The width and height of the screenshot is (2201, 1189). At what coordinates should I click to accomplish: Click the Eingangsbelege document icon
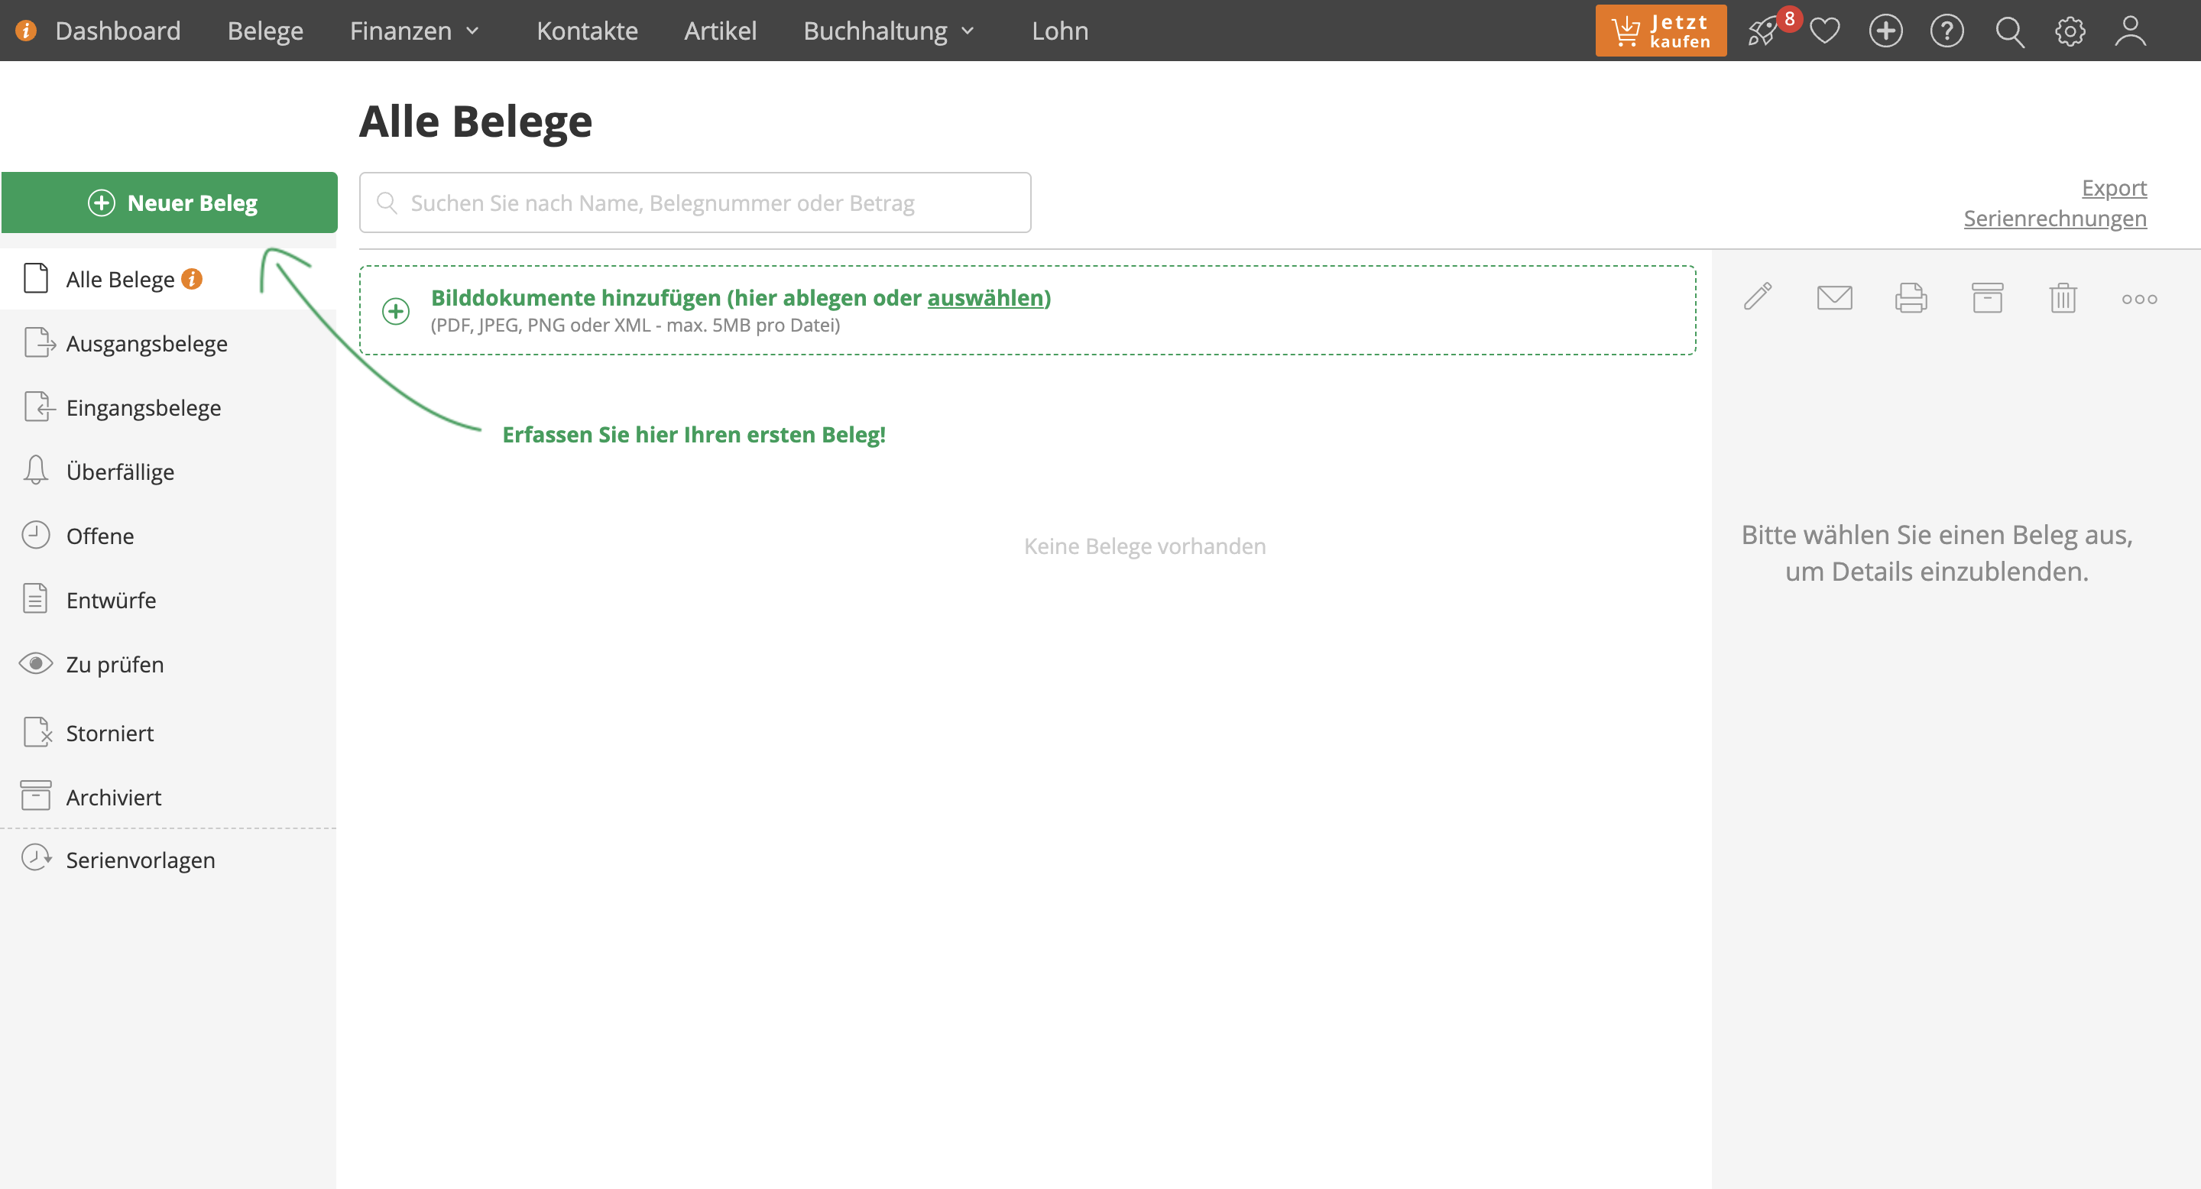39,407
